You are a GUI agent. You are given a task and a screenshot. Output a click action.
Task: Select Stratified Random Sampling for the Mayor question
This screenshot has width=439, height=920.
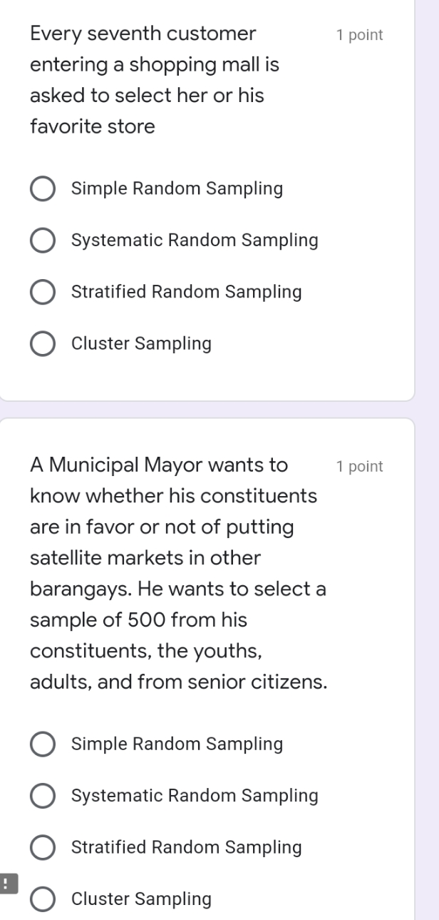42,847
